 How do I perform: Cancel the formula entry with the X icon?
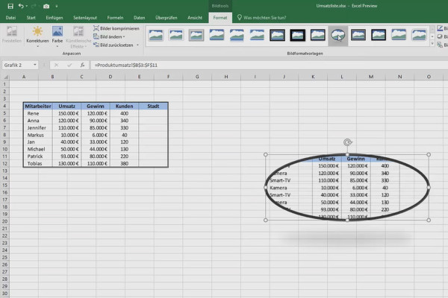[56, 65]
